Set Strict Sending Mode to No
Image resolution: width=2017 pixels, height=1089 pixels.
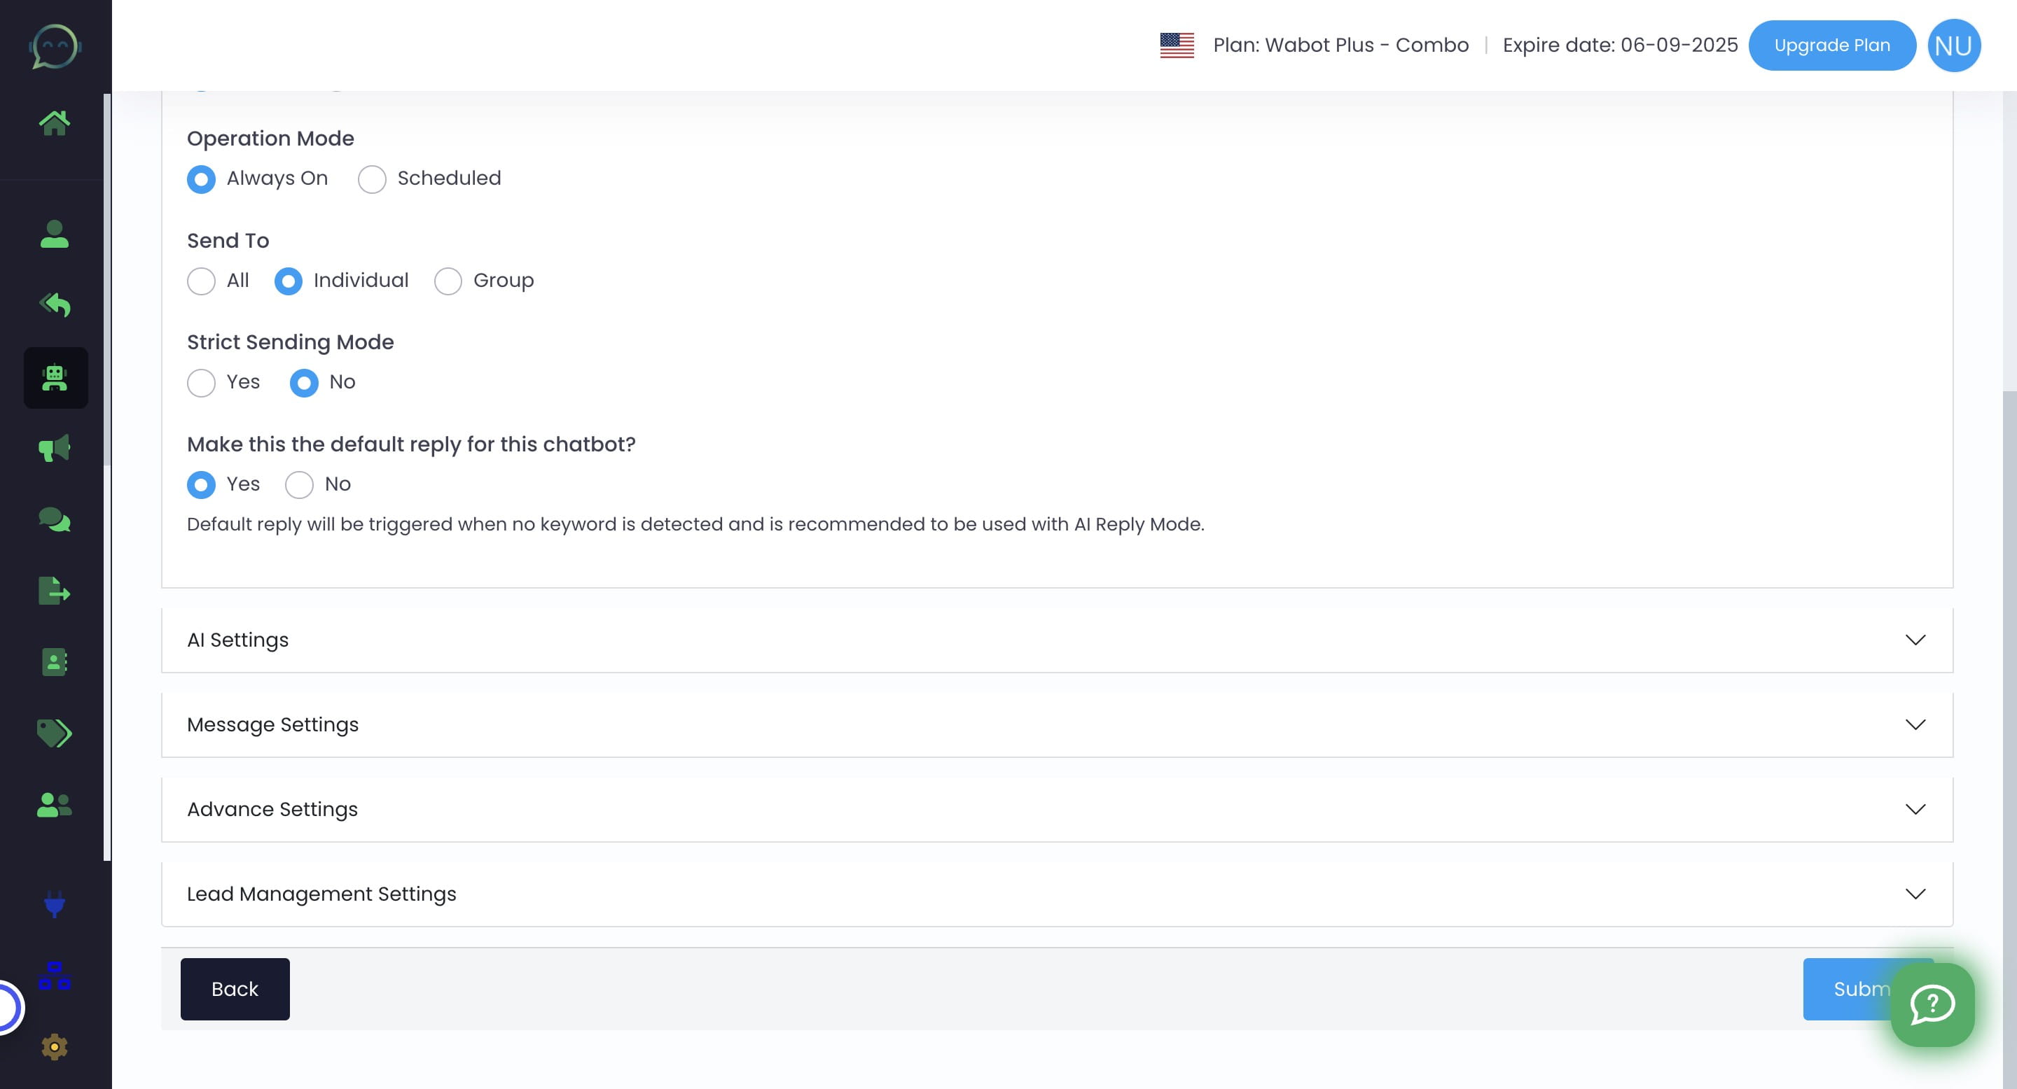coord(304,383)
